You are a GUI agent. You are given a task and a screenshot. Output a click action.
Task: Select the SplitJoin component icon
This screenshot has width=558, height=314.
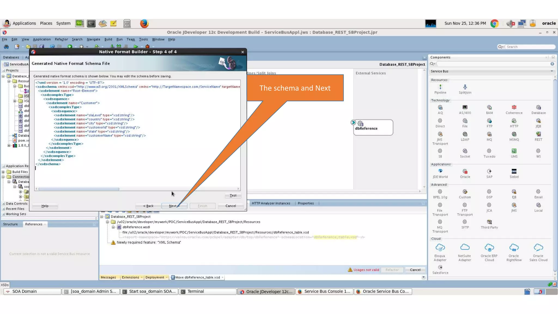[x=465, y=87]
